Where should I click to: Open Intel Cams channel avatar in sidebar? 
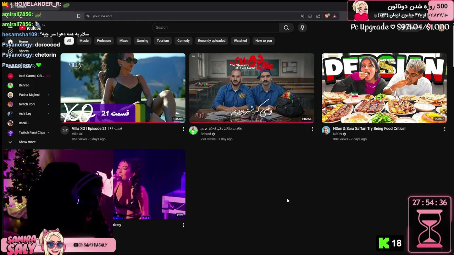point(10,76)
